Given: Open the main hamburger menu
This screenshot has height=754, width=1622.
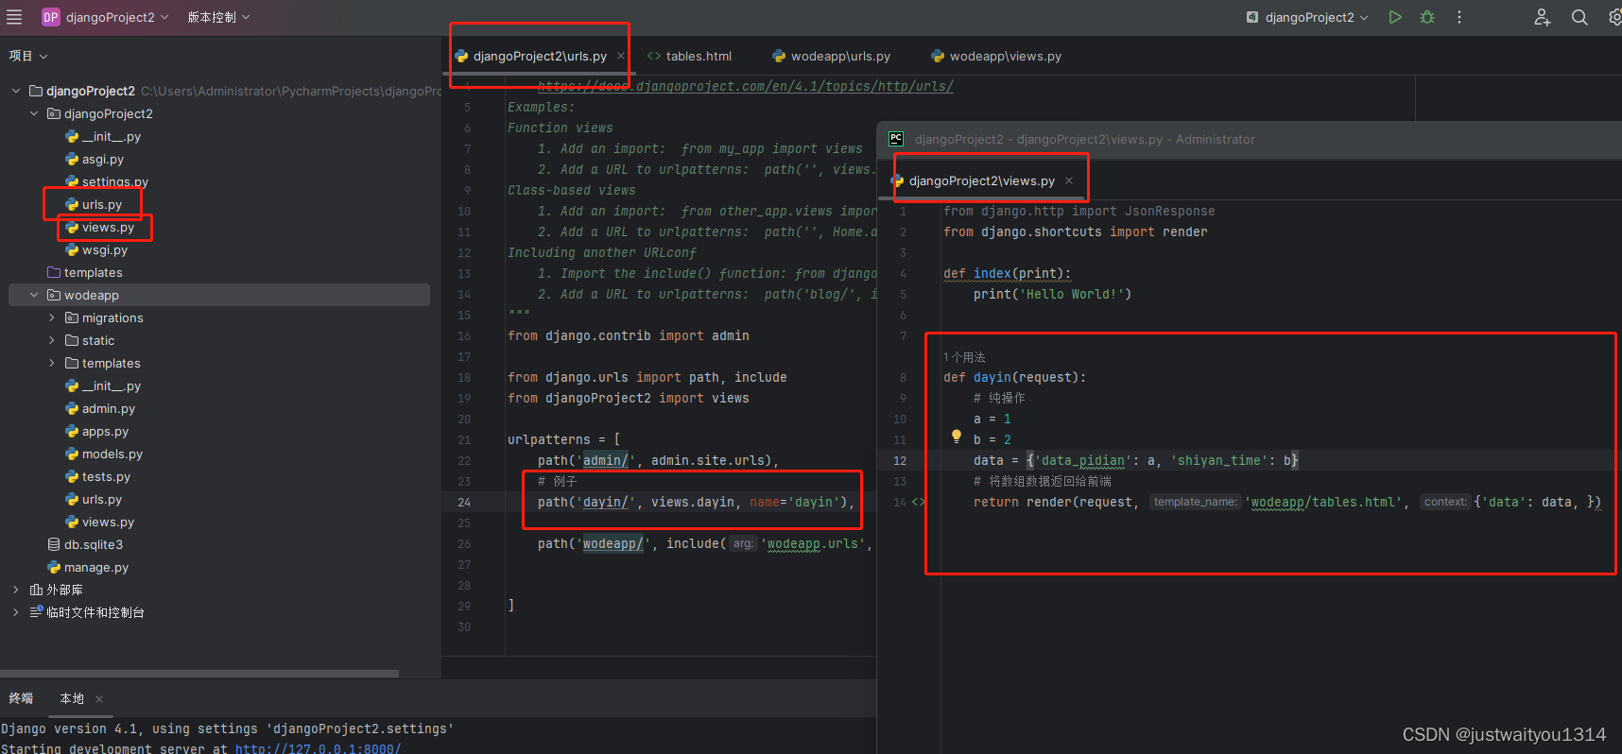Looking at the screenshot, I should [14, 17].
